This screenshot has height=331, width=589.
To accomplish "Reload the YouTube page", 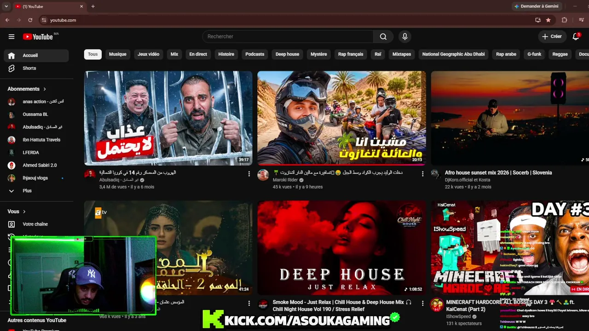I will [x=30, y=20].
